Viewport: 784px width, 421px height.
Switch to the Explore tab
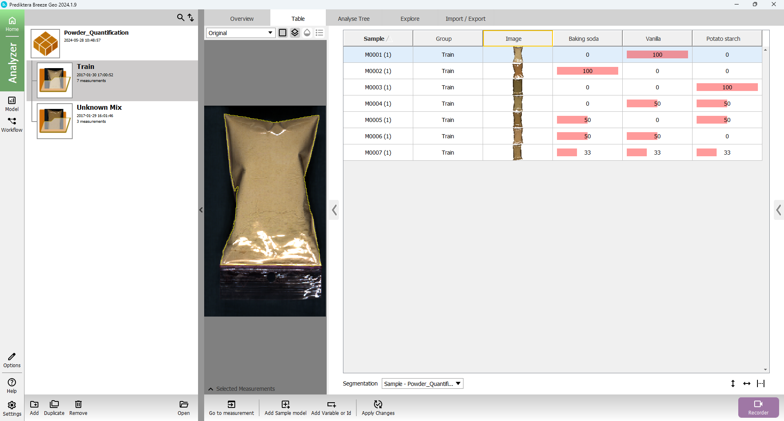[410, 19]
